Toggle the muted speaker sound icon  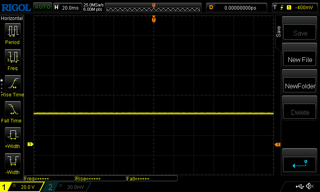tap(310, 186)
